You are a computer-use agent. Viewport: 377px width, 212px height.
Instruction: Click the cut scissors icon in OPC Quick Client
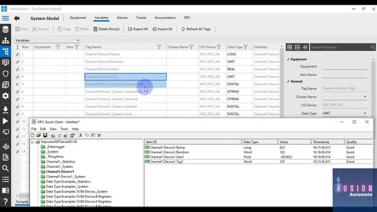80,135
